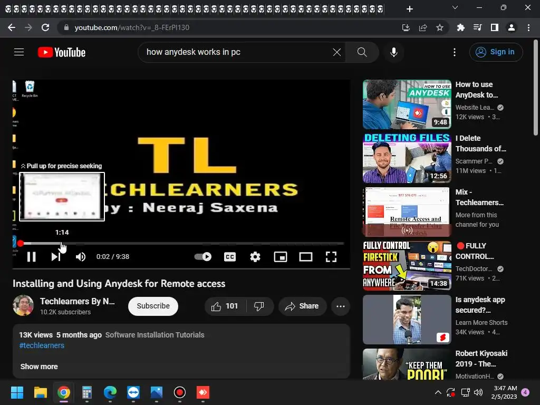The width and height of the screenshot is (540, 405).
Task: Open the YouTube guide hamburger menu
Action: 19,52
